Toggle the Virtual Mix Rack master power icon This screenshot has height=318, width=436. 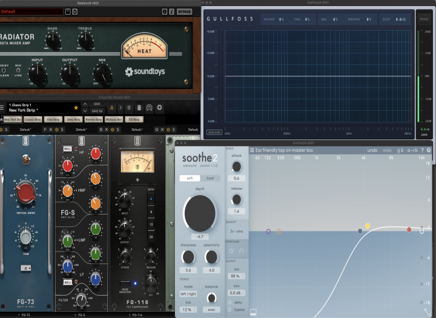150,108
